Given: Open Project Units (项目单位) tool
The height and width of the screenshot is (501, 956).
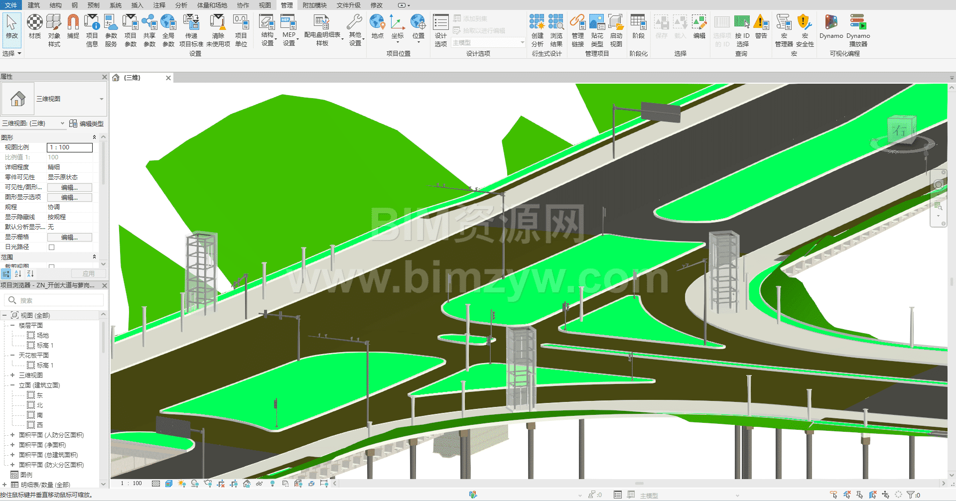Looking at the screenshot, I should (x=241, y=30).
